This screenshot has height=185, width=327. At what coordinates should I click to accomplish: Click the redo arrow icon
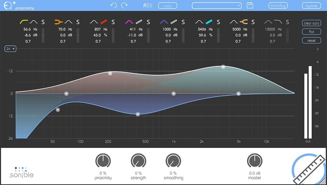[125, 6]
